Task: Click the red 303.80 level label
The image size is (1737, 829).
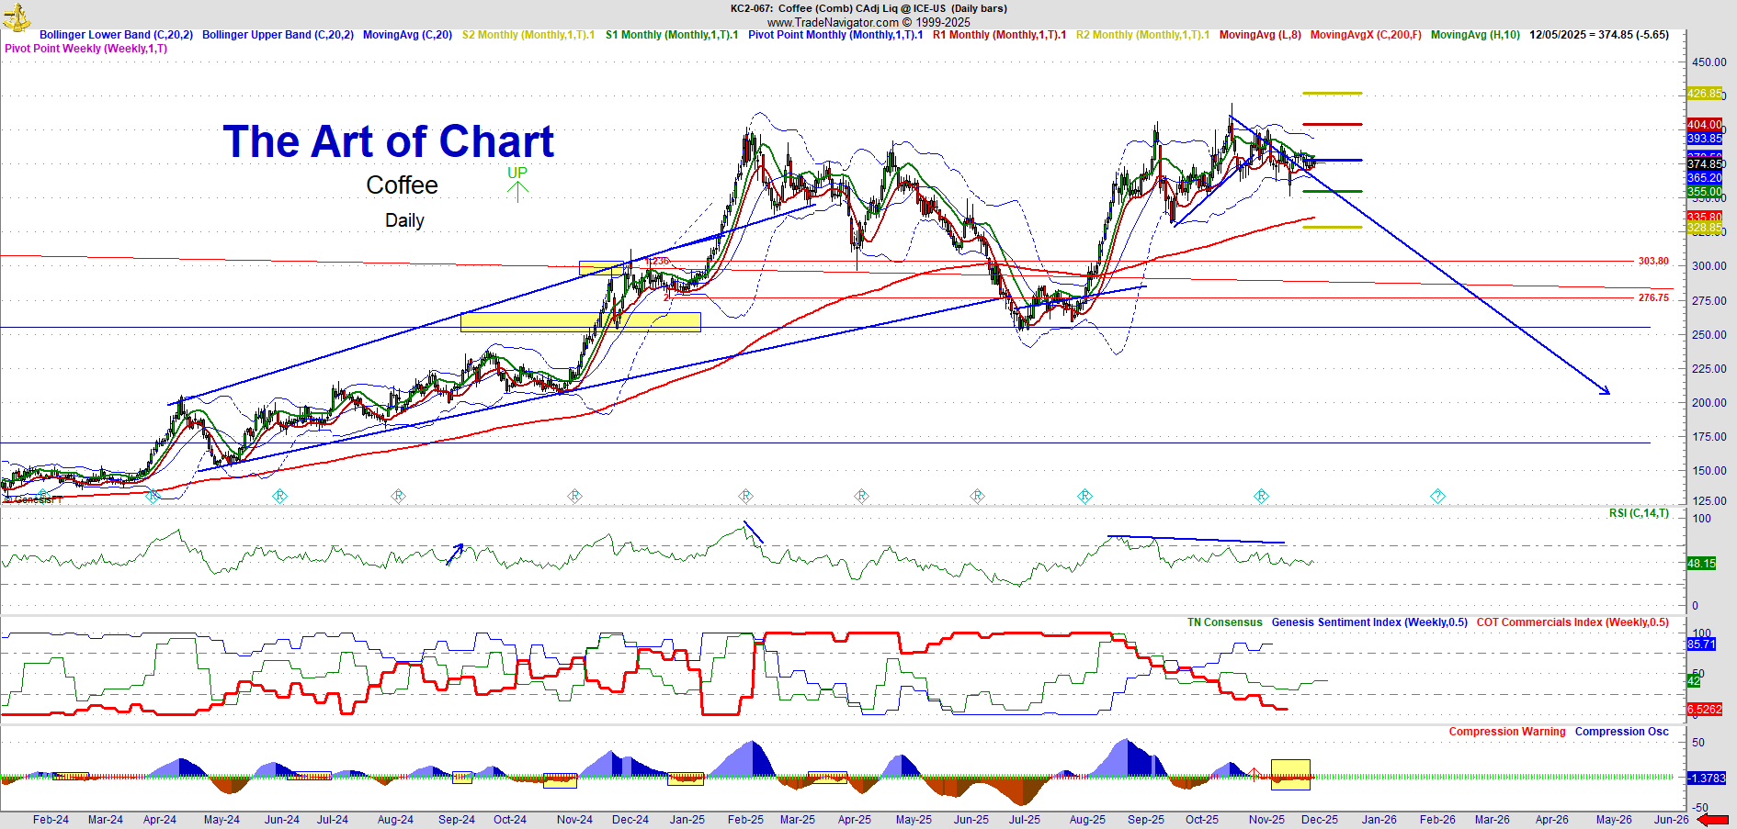Action: coord(1653,262)
